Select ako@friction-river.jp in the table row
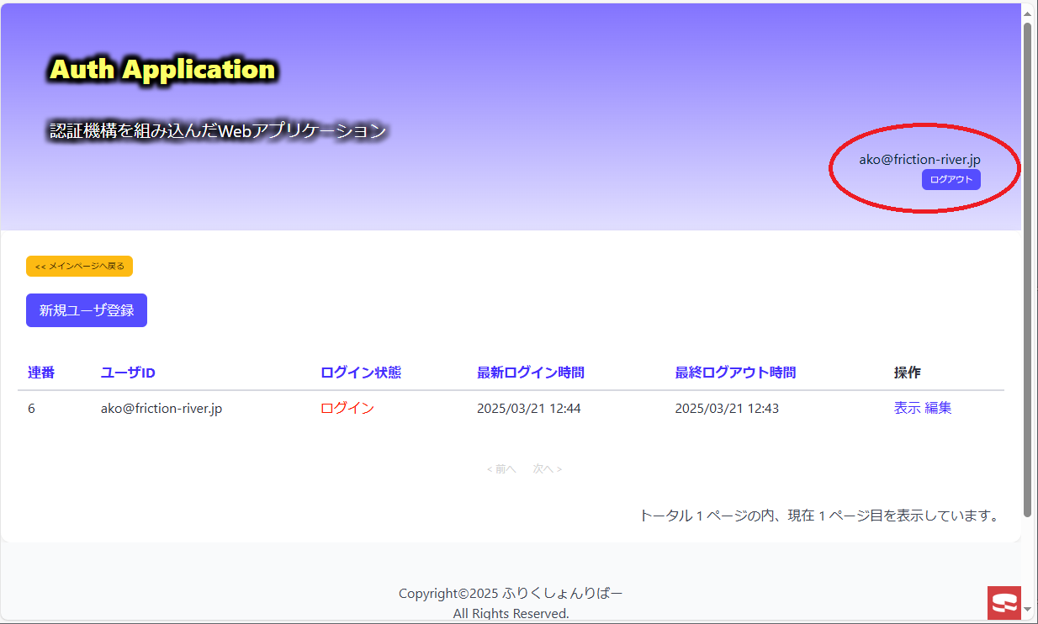This screenshot has width=1038, height=624. point(162,409)
